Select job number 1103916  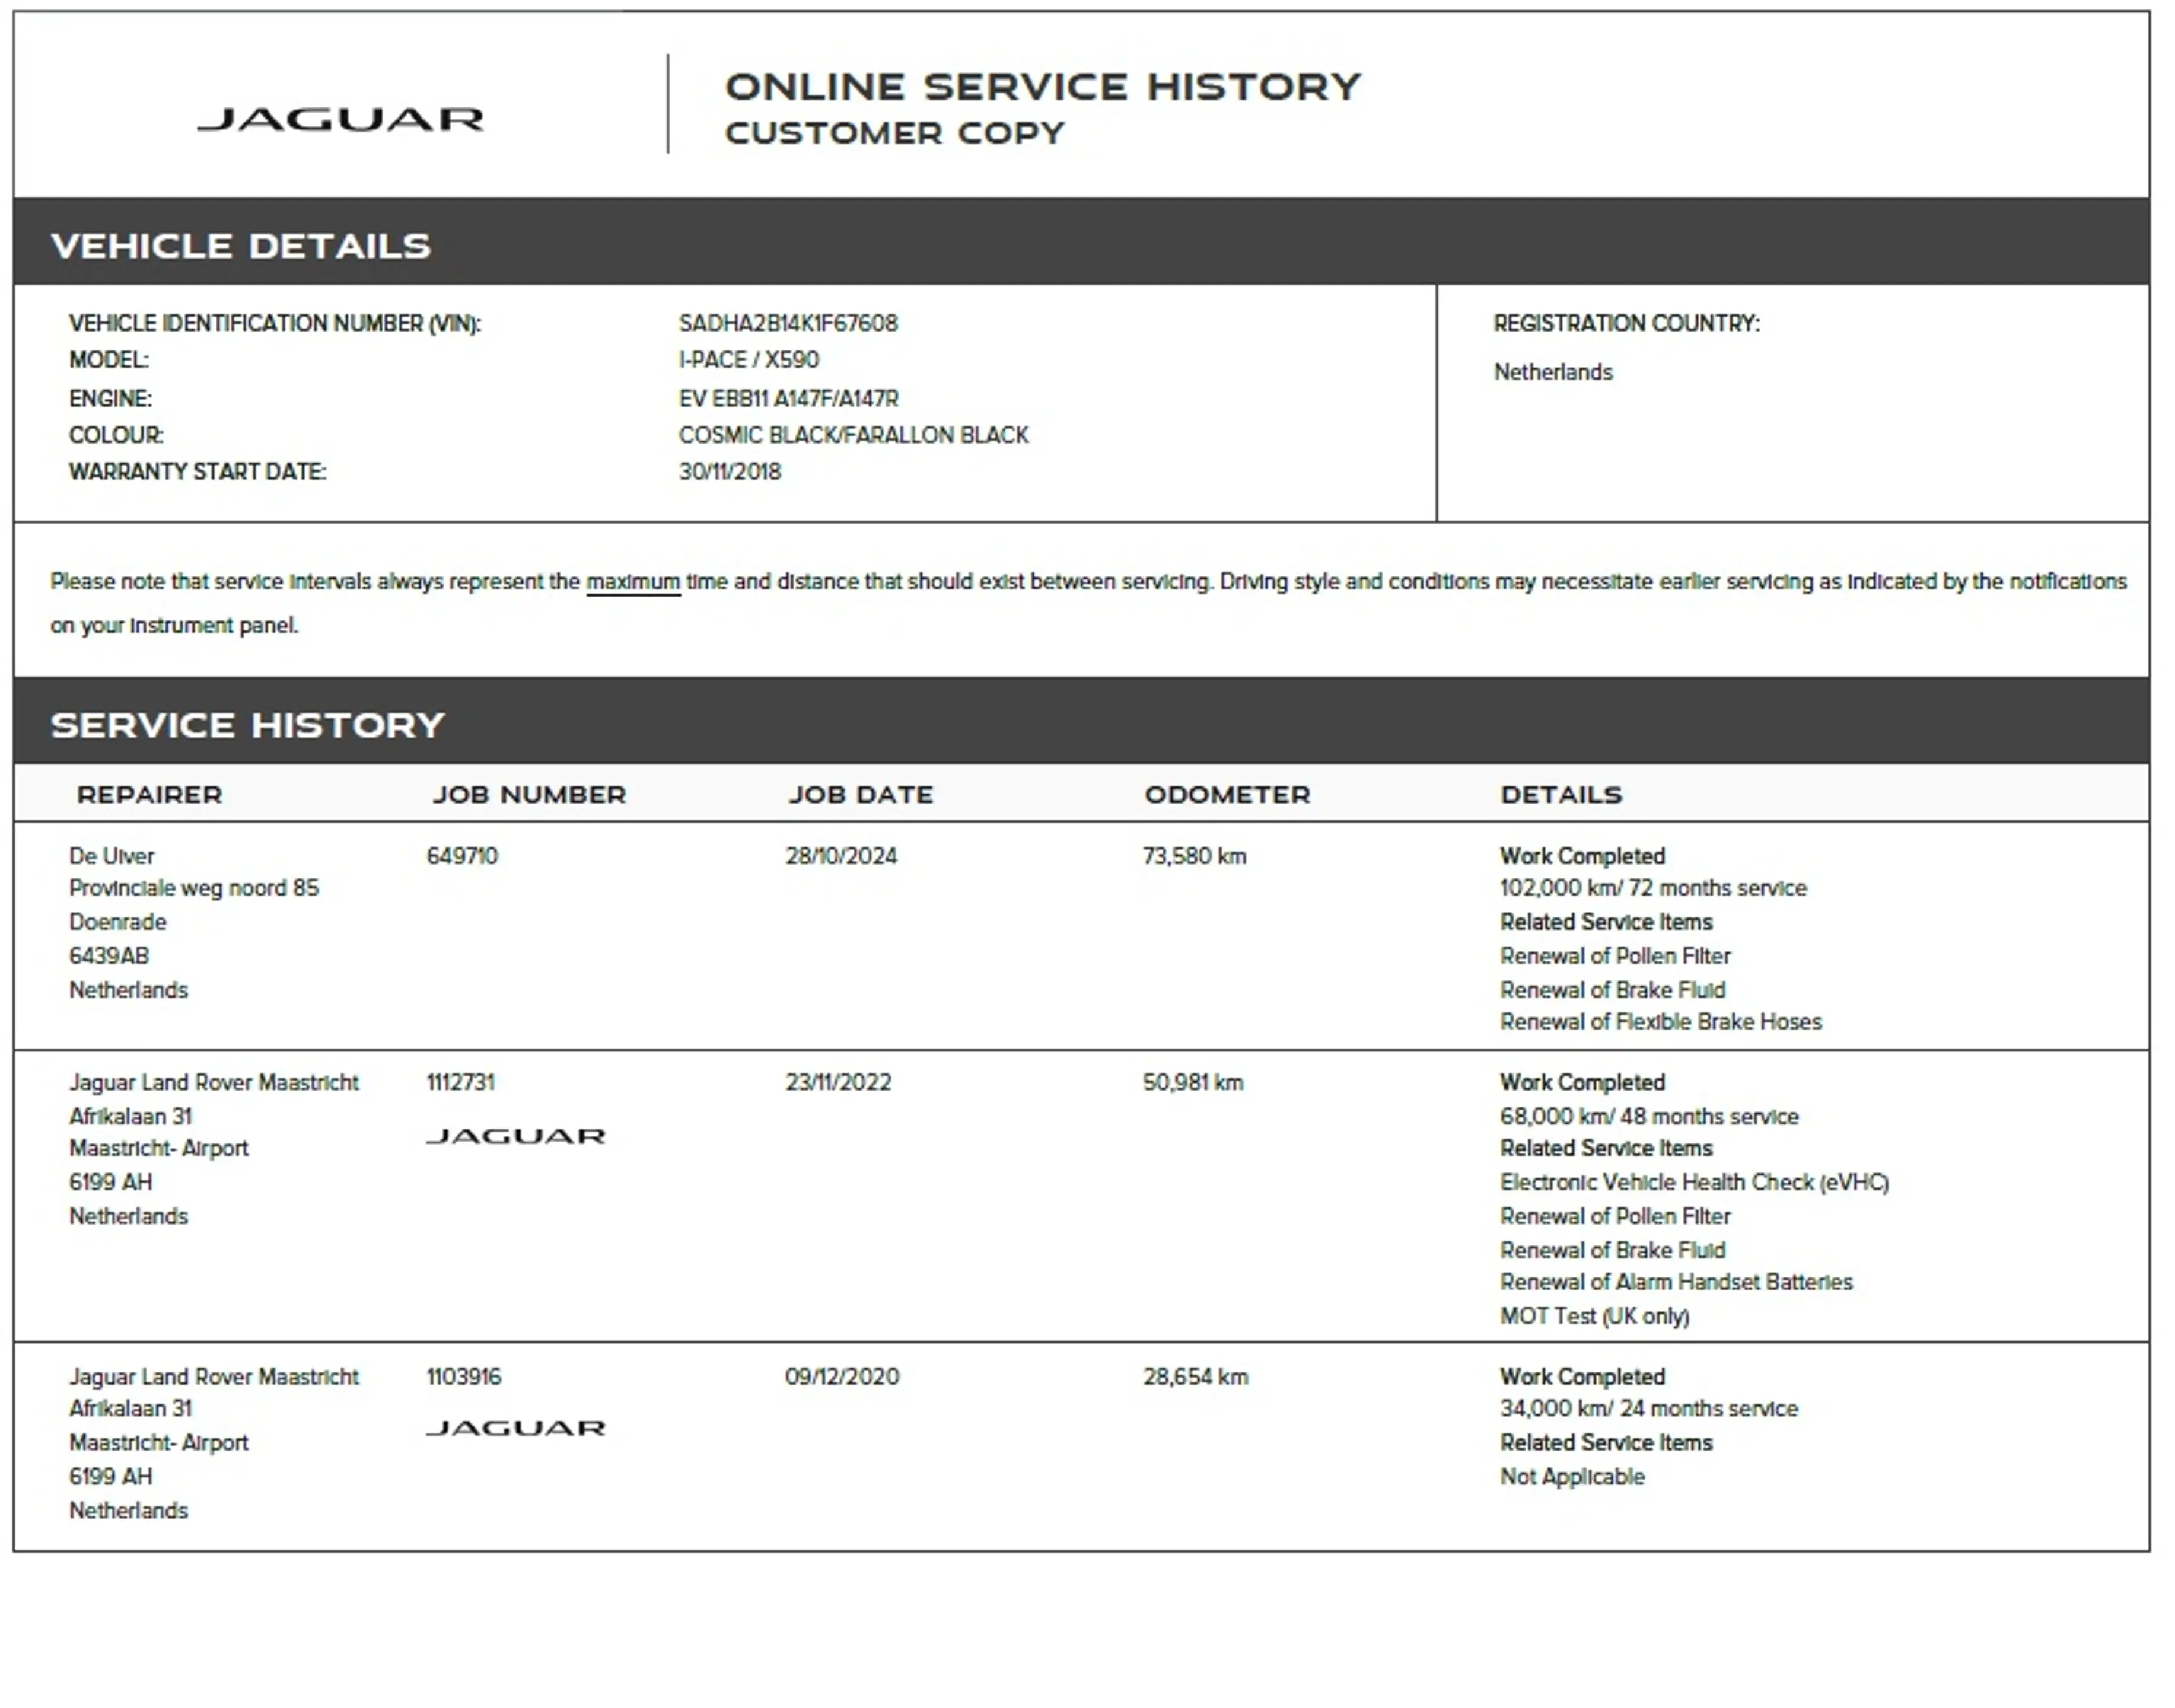click(x=464, y=1376)
